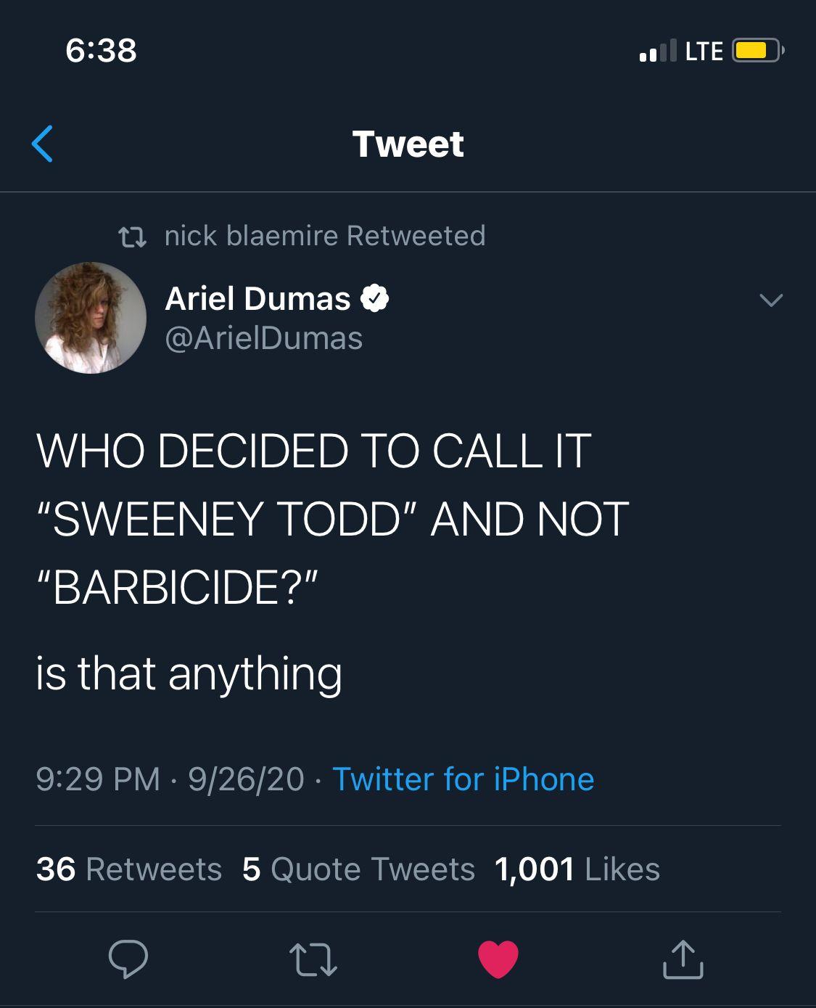Tap the retweet icon beside nick blaemire
Screen dimensions: 816x1008
[132, 237]
